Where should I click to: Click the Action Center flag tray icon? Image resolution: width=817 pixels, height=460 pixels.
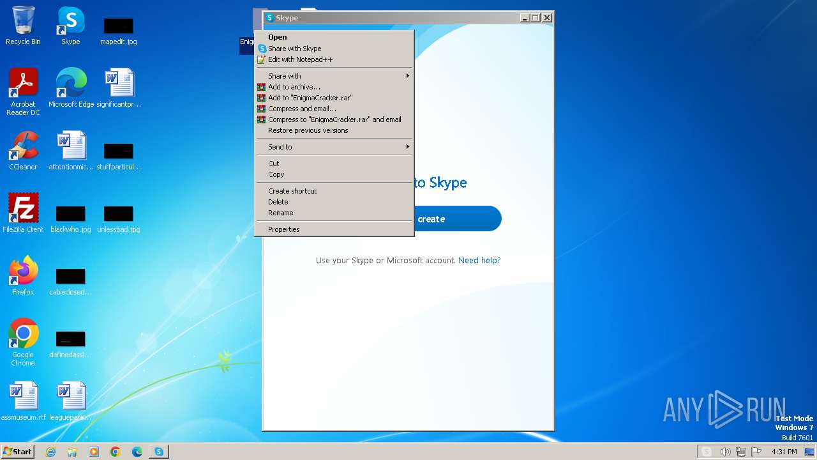click(756, 452)
